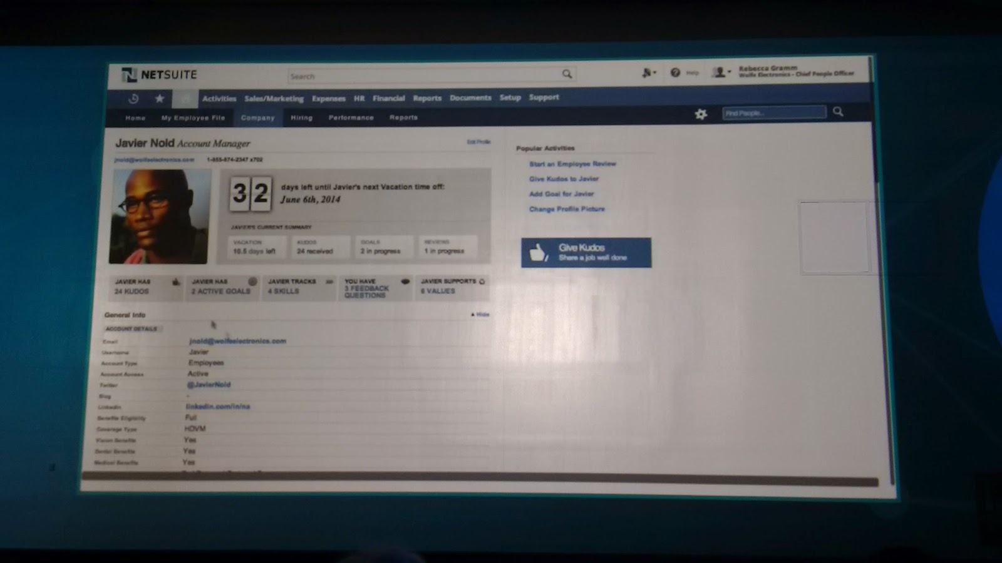
Task: Open the Performance tab
Action: click(x=351, y=118)
